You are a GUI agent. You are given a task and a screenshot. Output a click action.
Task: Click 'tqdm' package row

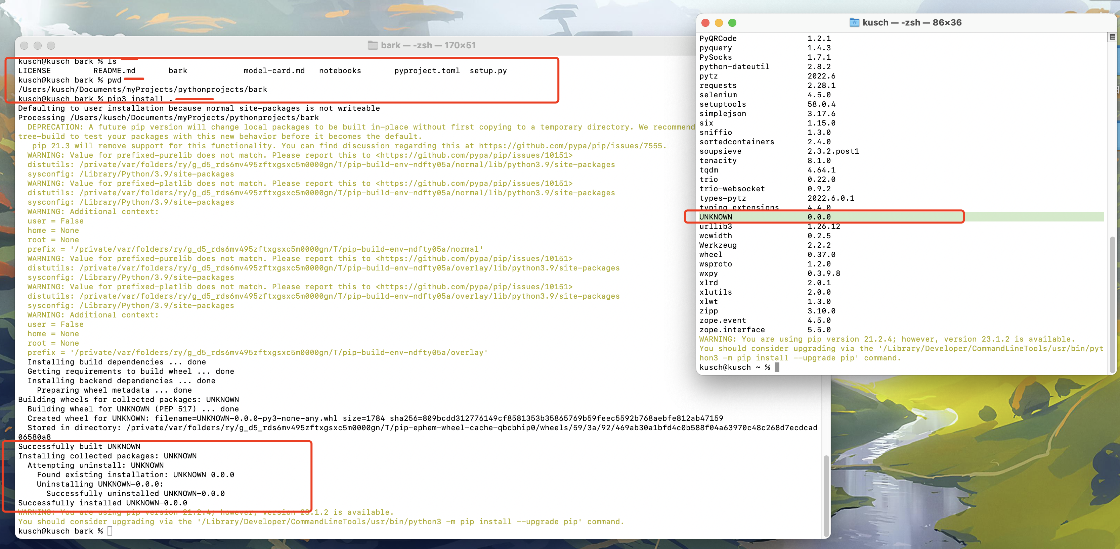coord(767,170)
